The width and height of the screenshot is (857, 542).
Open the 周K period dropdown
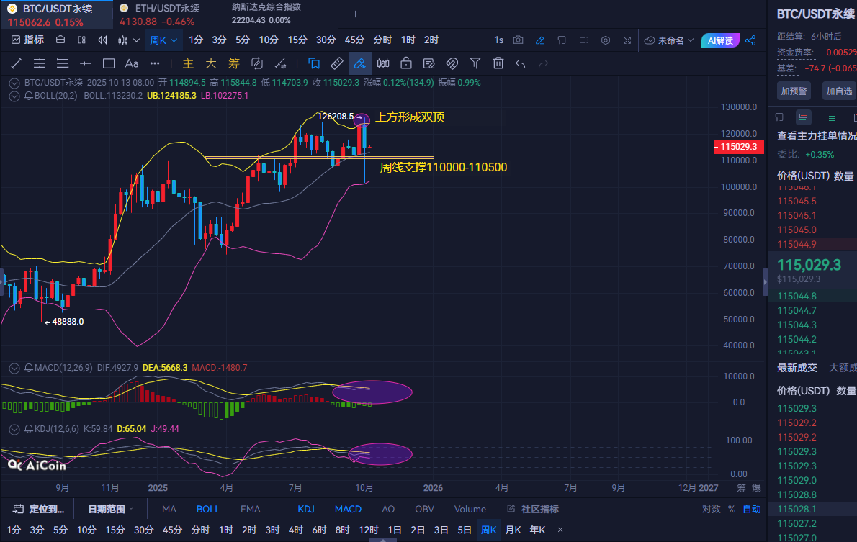point(163,40)
